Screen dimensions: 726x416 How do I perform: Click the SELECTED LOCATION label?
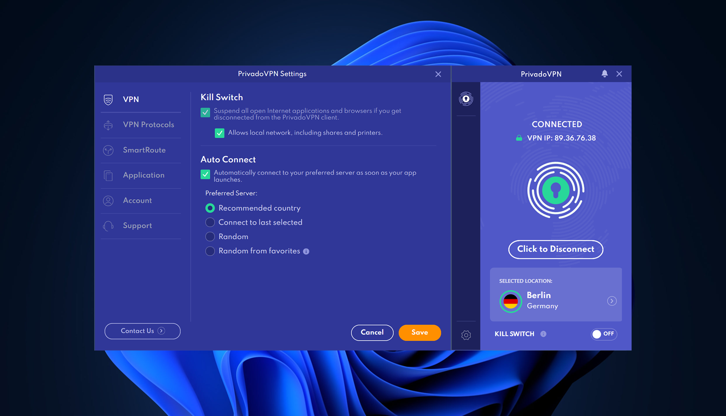[526, 281]
